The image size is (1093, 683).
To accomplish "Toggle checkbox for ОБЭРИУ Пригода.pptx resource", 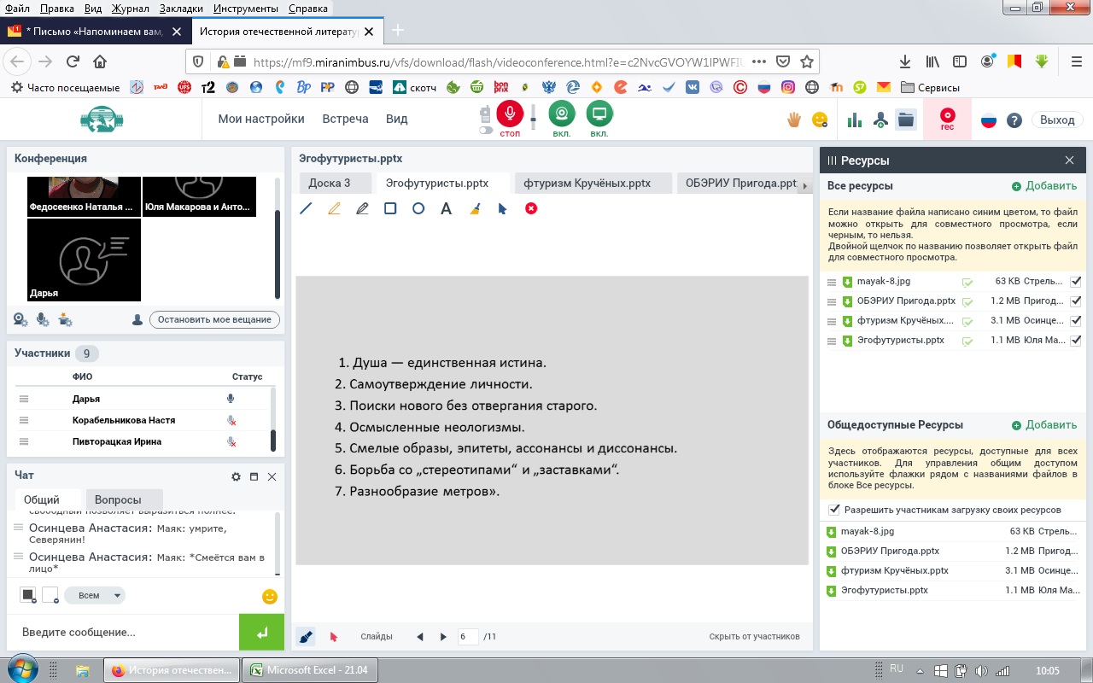I will (1076, 301).
